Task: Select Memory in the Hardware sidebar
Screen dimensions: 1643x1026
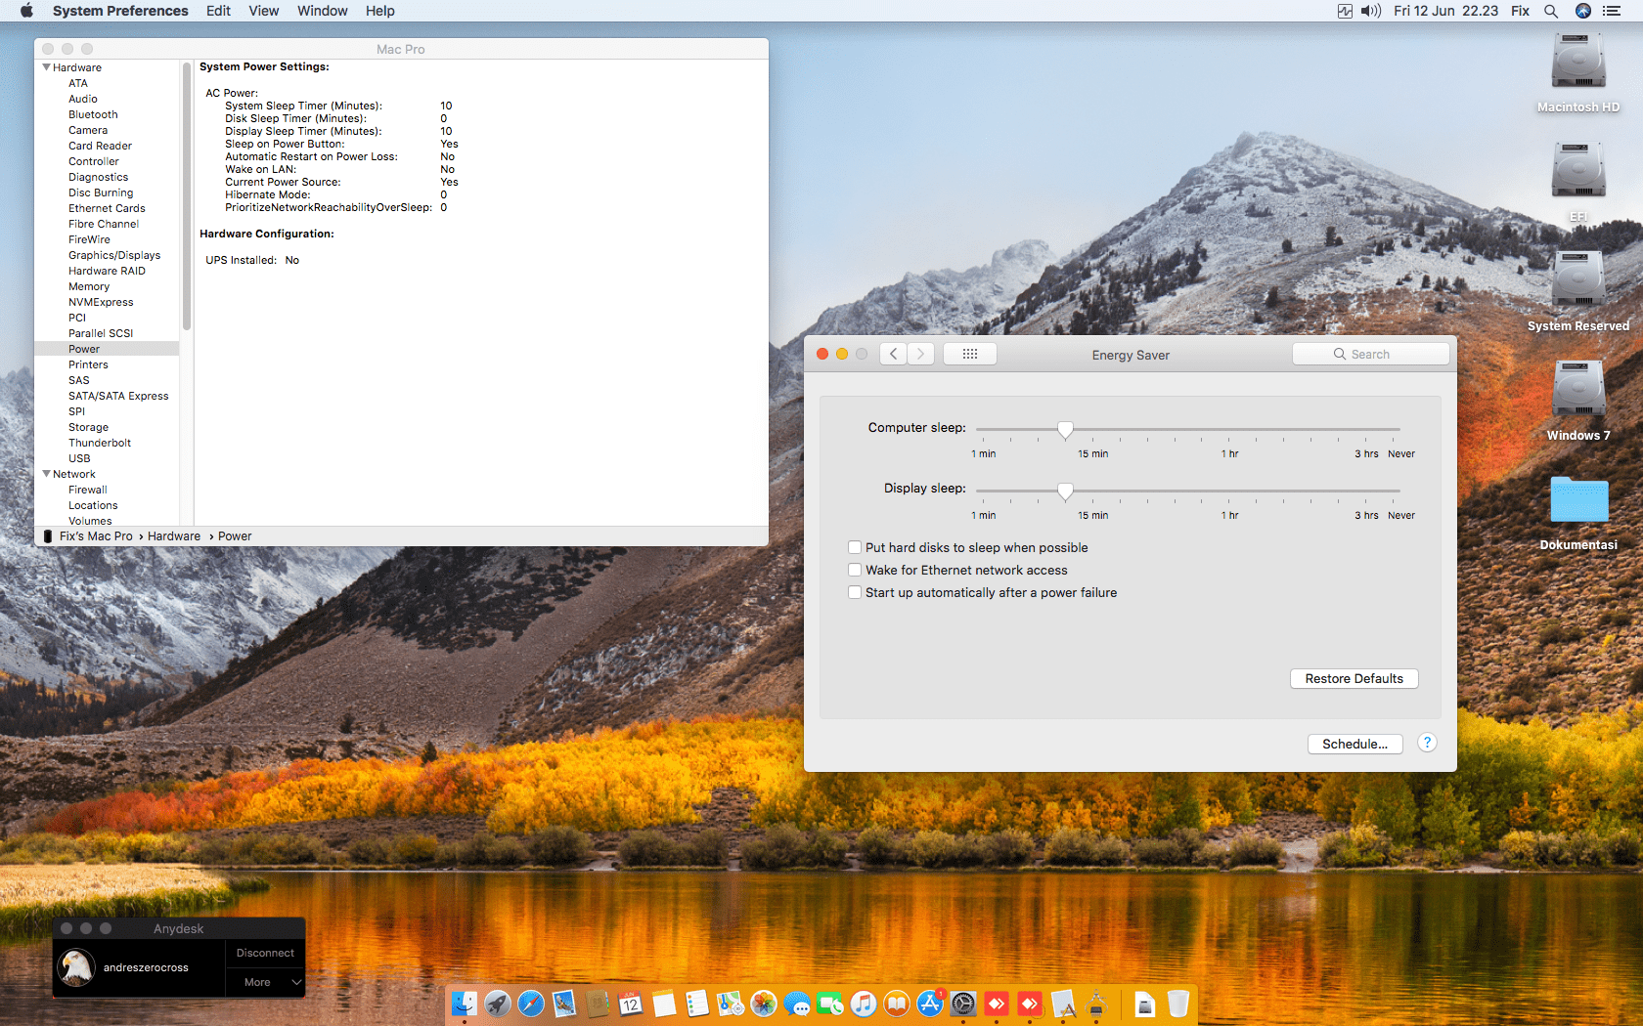Action: click(x=89, y=286)
